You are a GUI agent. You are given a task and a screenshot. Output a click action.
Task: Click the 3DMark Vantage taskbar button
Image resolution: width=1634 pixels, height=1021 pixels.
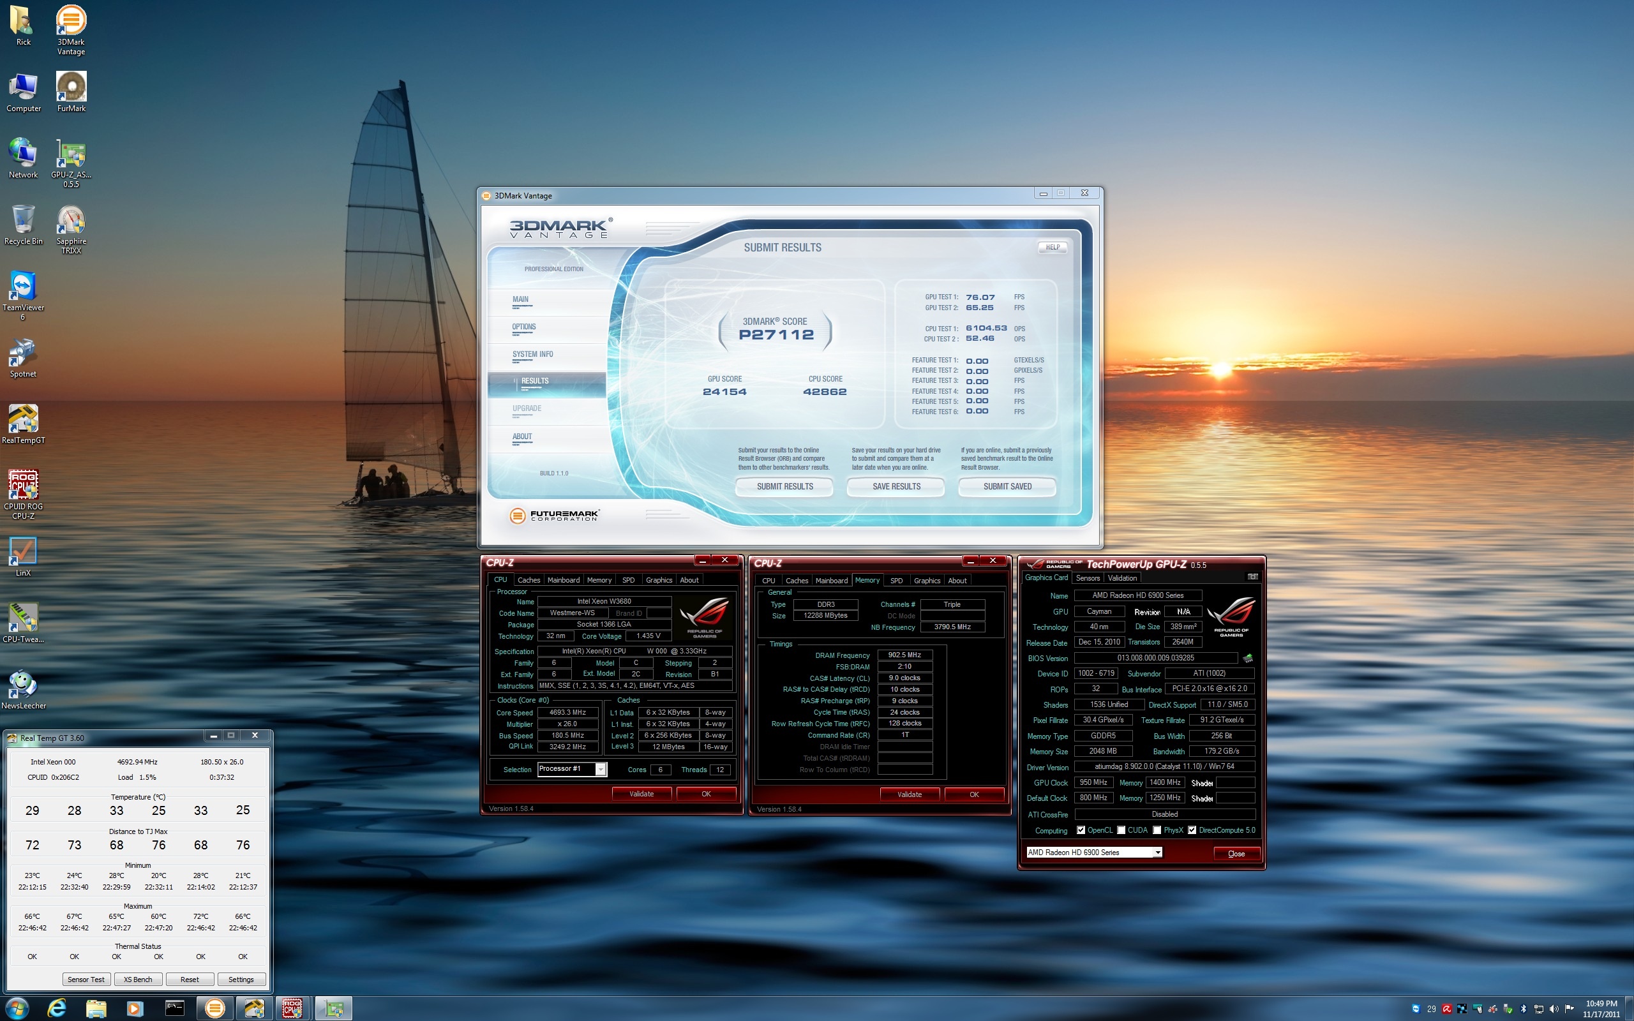coord(214,1008)
